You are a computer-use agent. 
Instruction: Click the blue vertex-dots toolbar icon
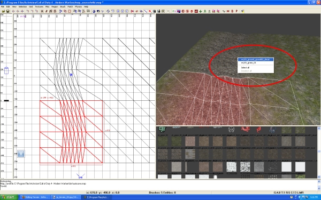pyautogui.click(x=60, y=11)
